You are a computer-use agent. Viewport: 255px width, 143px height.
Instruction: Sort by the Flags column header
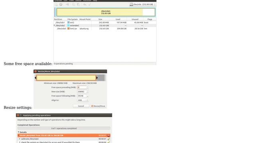[150, 19]
